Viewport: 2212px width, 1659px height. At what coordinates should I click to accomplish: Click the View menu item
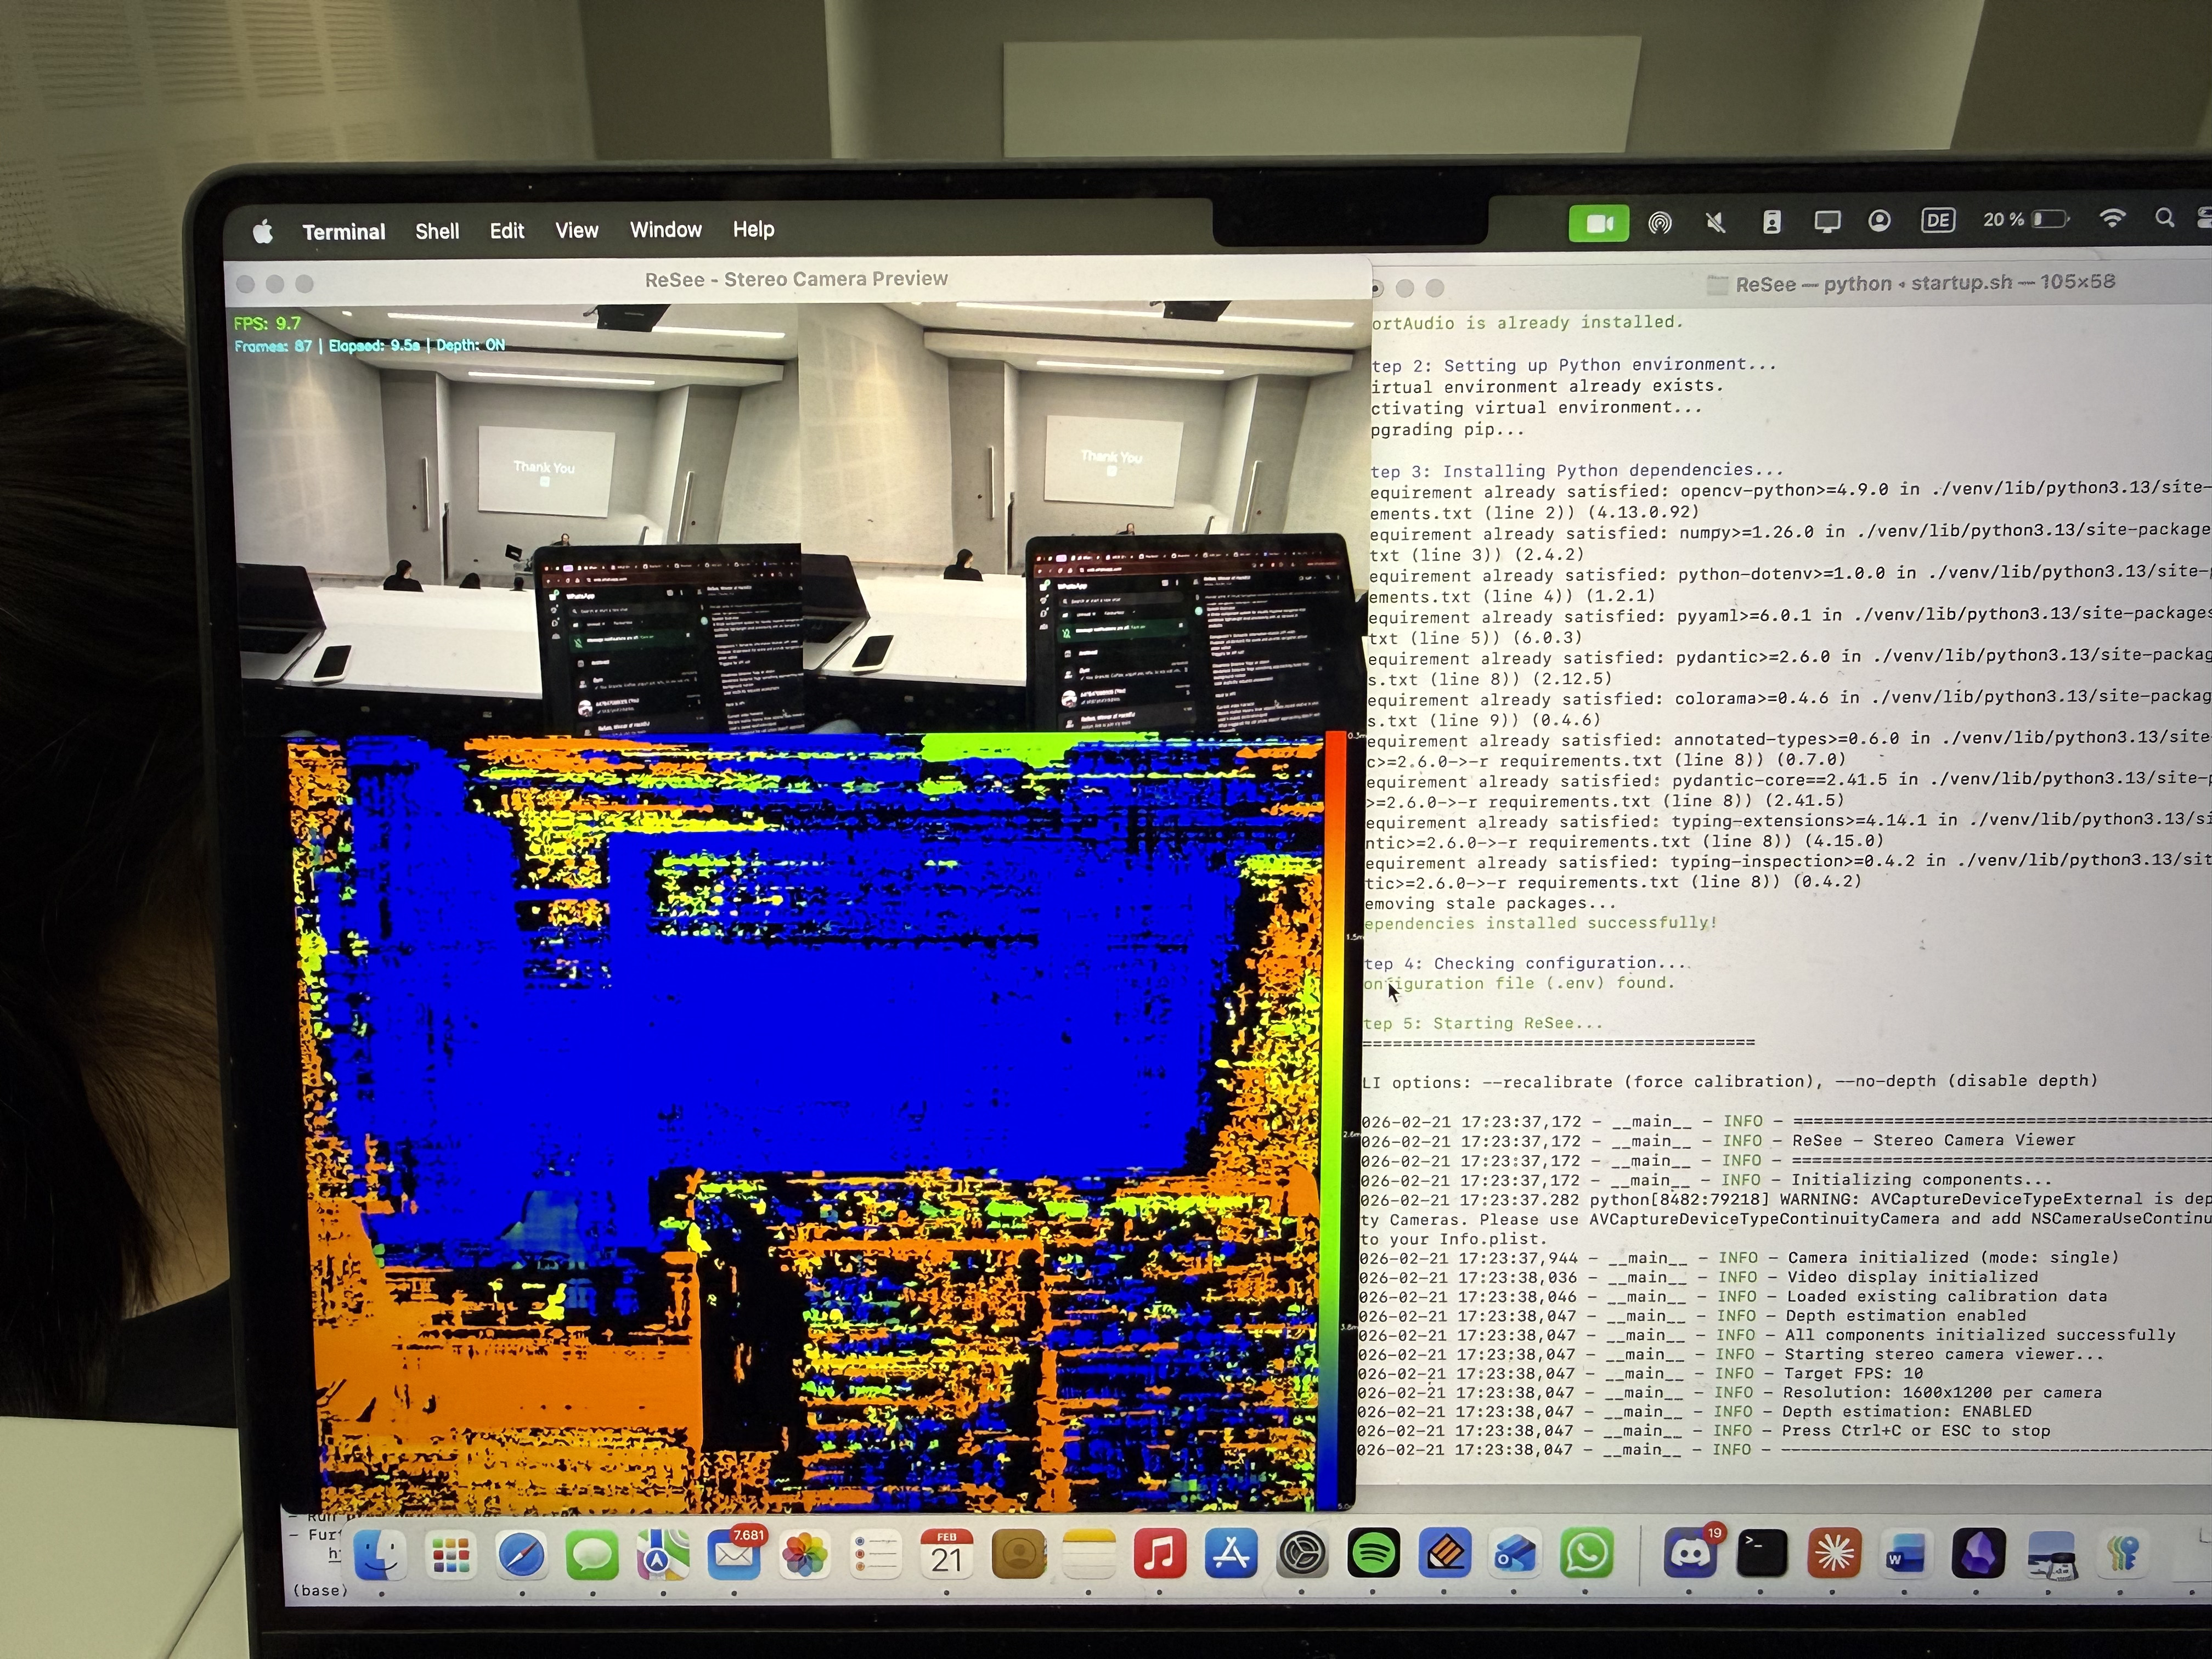point(576,230)
